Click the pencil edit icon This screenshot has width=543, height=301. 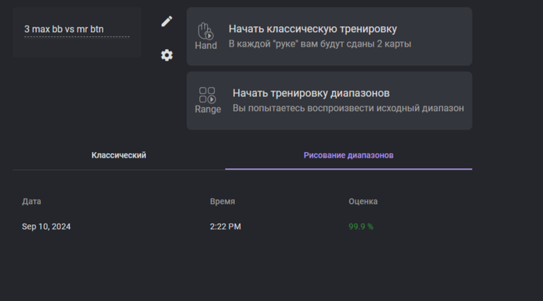pos(167,22)
